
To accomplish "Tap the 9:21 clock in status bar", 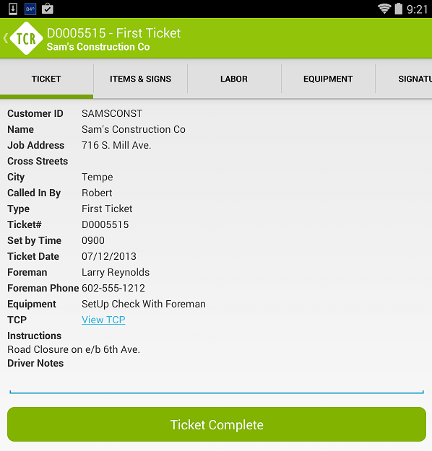I will (417, 9).
